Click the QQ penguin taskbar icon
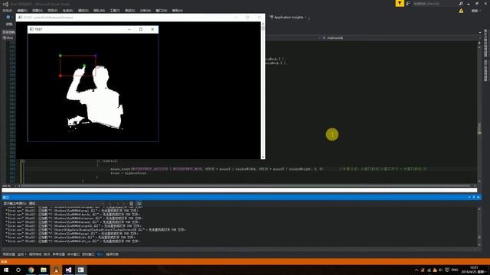490x275 pixels. pyautogui.click(x=56, y=270)
